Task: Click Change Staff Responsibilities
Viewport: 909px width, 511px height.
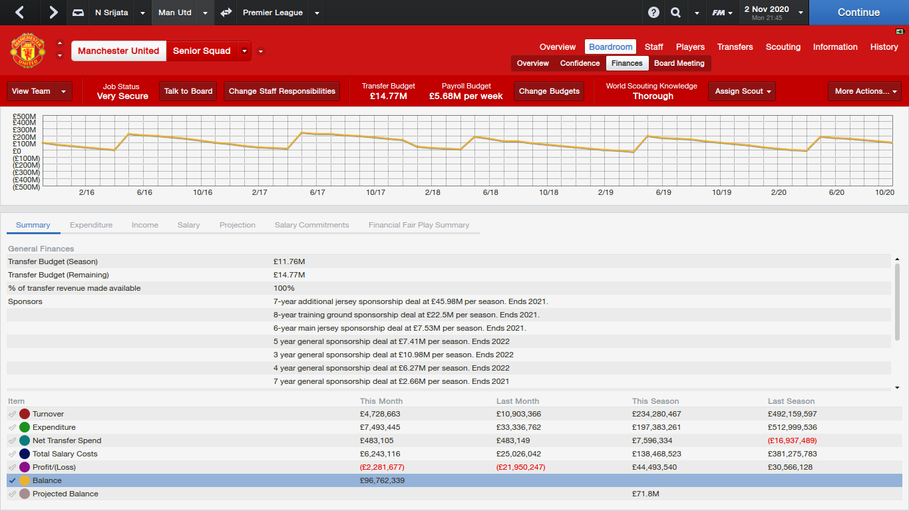Action: 282,91
